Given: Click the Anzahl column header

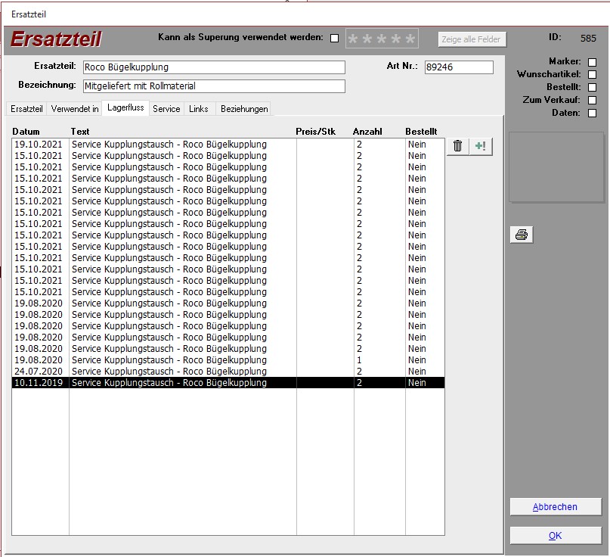Looking at the screenshot, I should tap(367, 132).
